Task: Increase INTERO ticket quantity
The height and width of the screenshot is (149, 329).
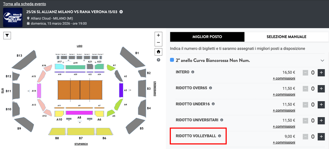Action: [321, 73]
